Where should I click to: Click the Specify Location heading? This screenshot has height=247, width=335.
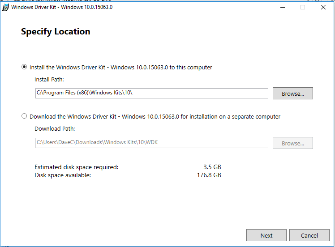(x=56, y=32)
